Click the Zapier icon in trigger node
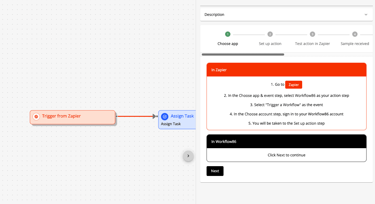The width and height of the screenshot is (375, 204). pyautogui.click(x=36, y=116)
